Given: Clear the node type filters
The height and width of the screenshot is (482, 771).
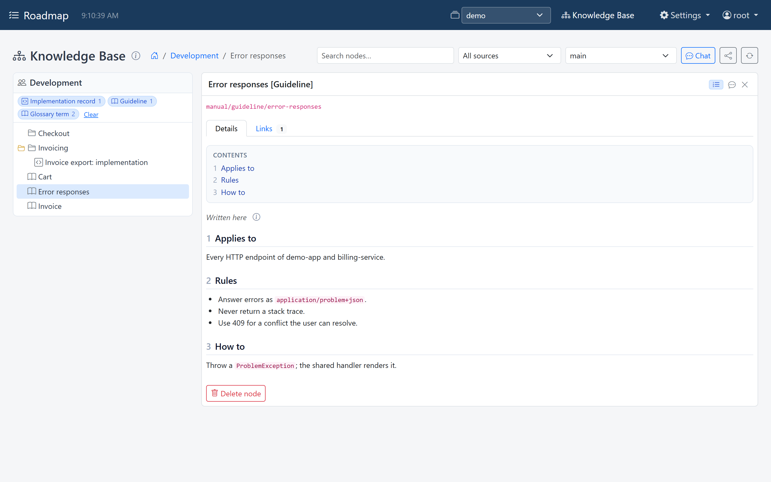Looking at the screenshot, I should (x=91, y=114).
